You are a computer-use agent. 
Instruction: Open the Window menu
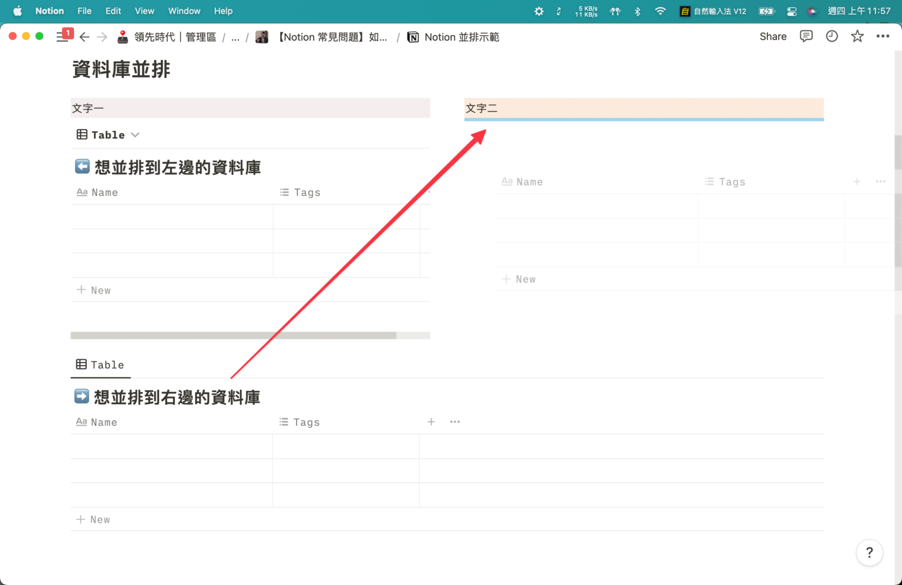pos(184,11)
